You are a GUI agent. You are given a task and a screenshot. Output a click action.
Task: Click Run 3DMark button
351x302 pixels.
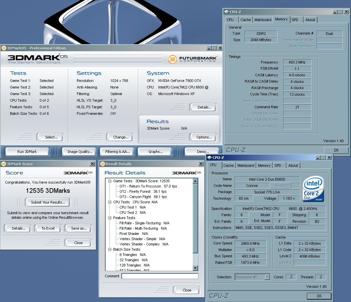[x=27, y=152]
